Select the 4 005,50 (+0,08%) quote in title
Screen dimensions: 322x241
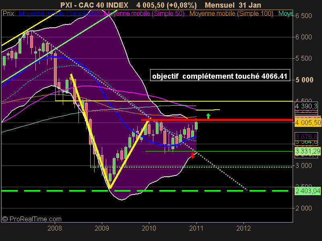[x=166, y=5]
